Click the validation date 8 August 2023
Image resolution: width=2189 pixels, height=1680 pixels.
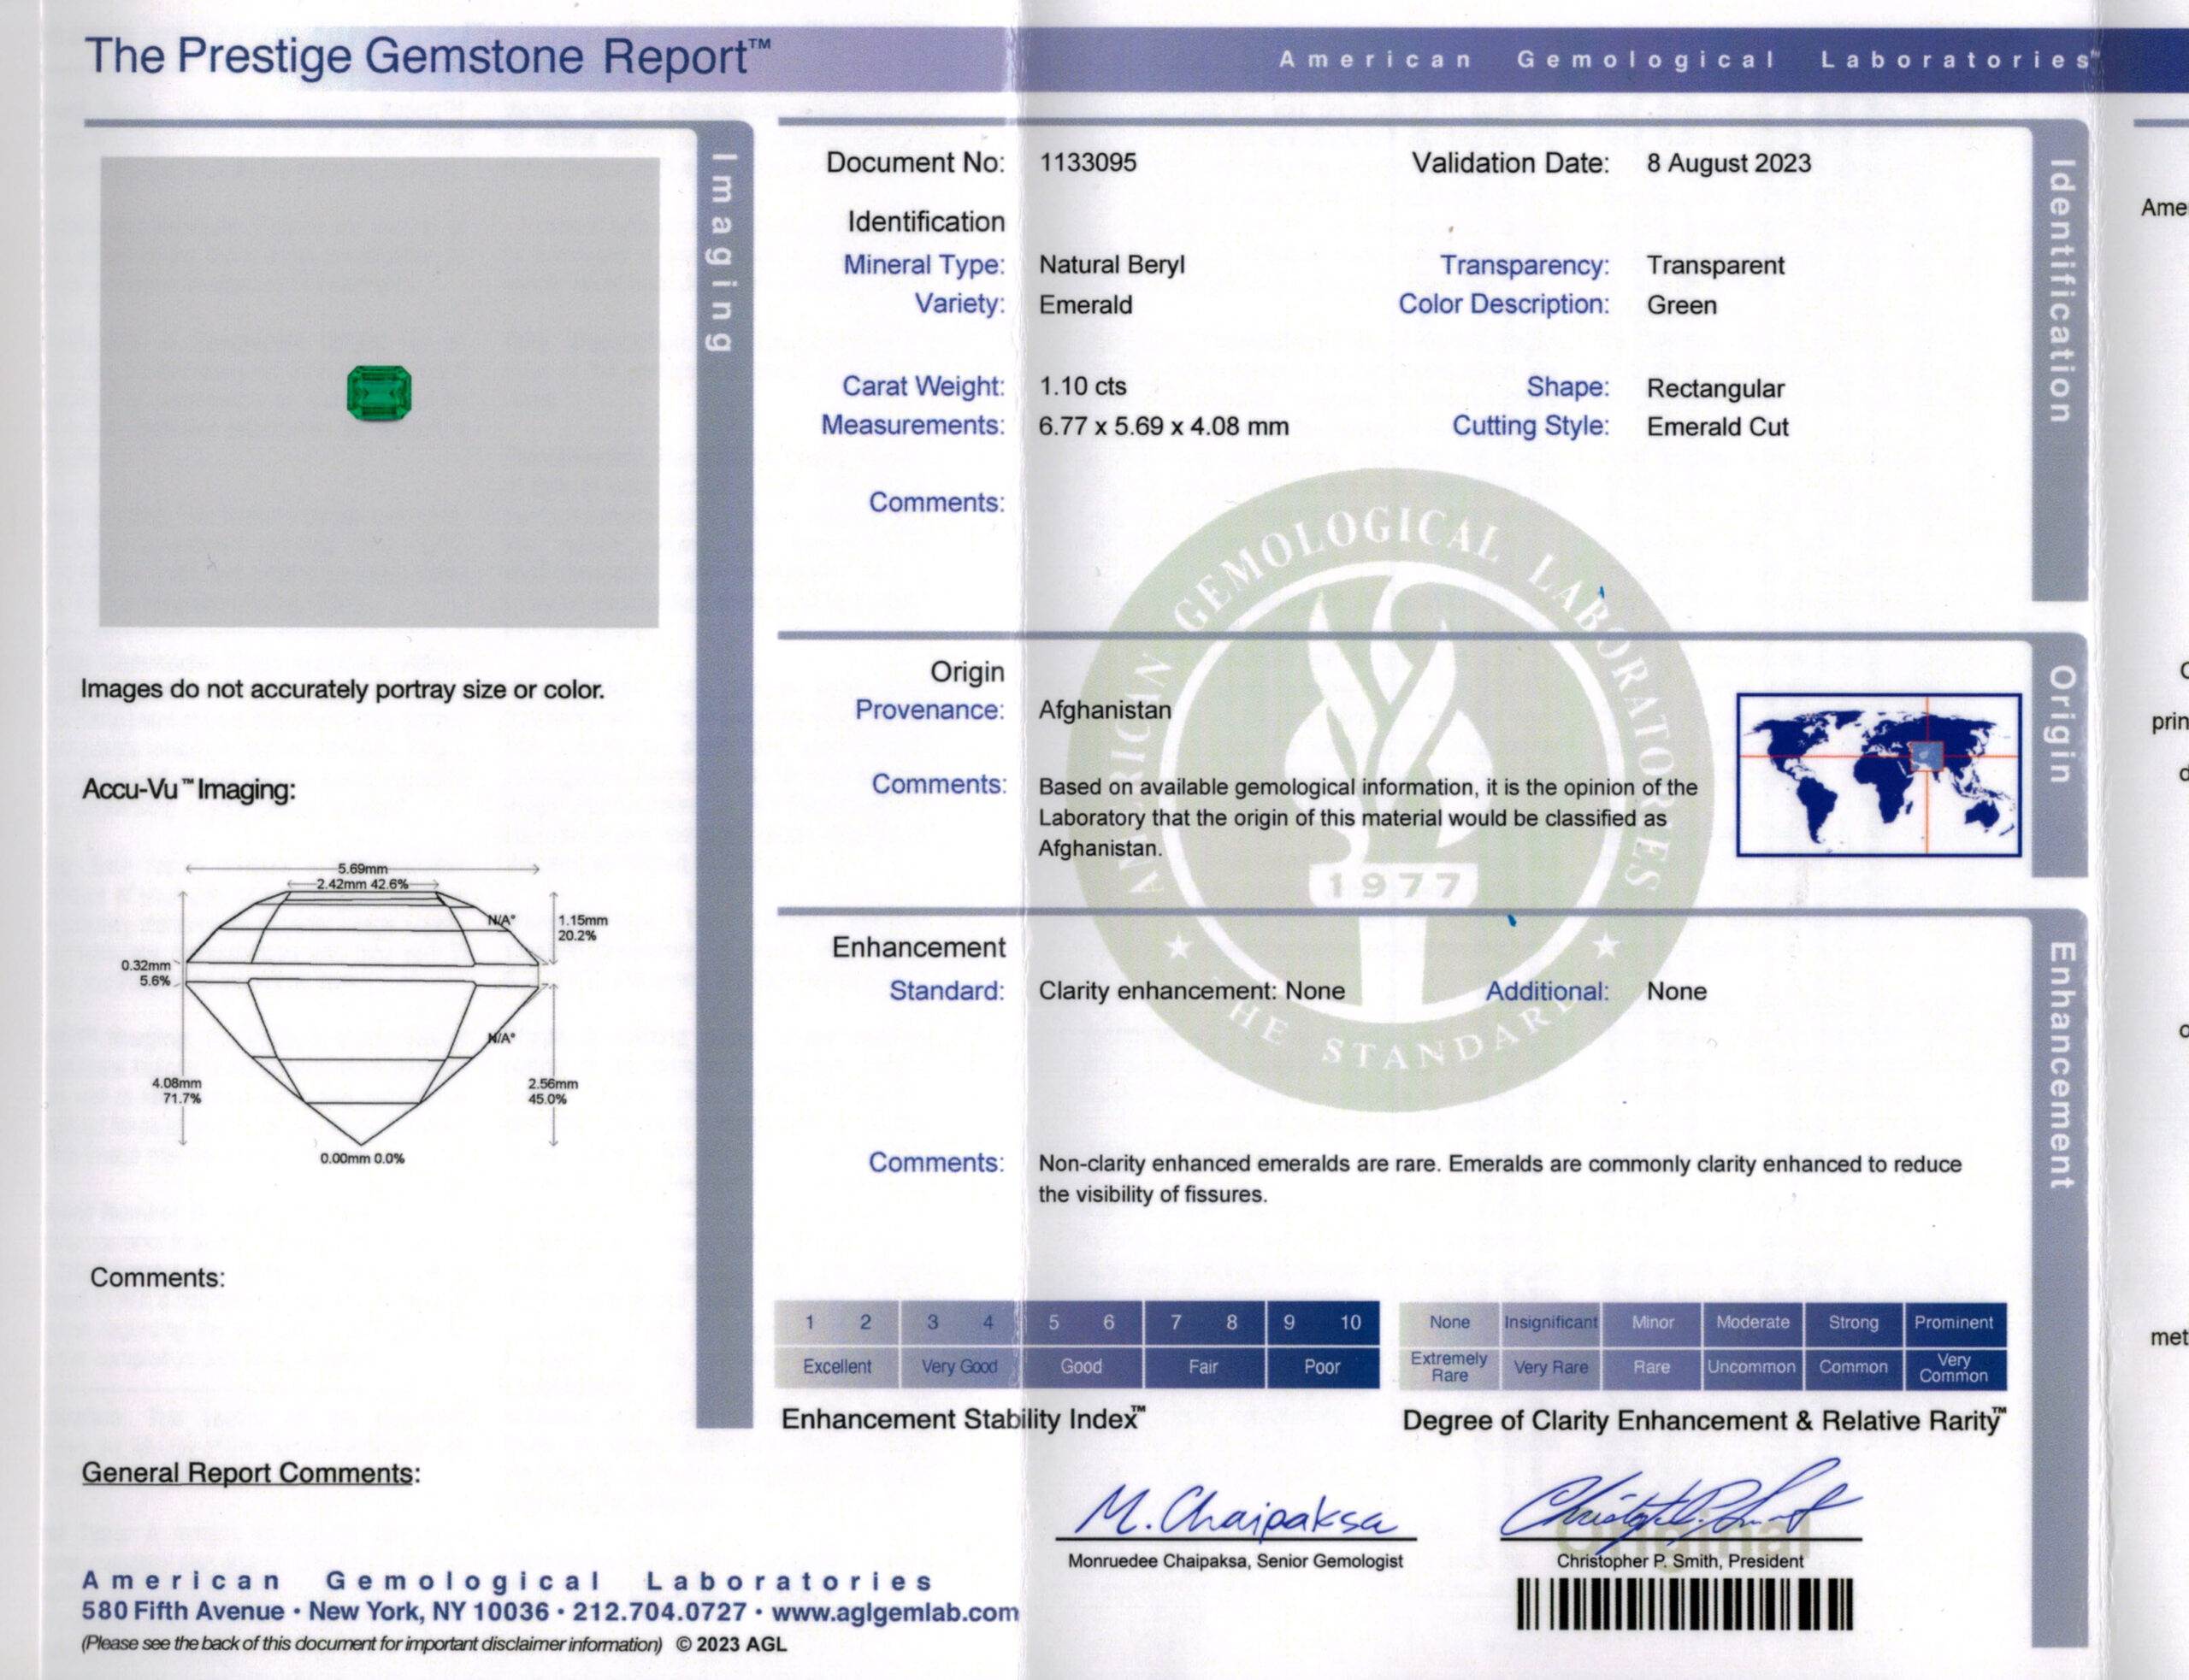pos(1728,164)
